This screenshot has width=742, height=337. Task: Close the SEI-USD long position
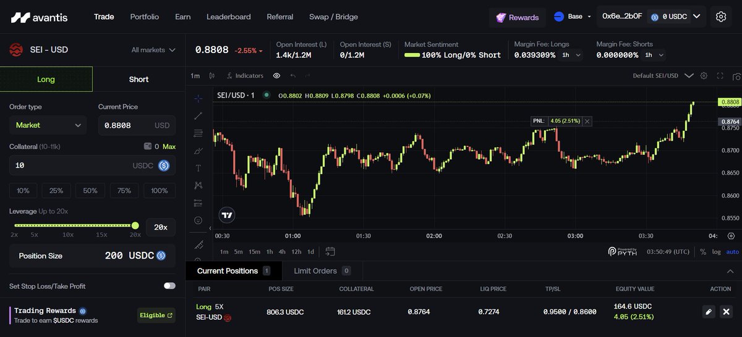pyautogui.click(x=727, y=312)
